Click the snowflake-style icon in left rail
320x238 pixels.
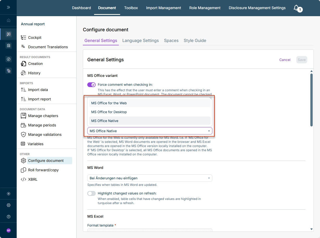click(9, 194)
